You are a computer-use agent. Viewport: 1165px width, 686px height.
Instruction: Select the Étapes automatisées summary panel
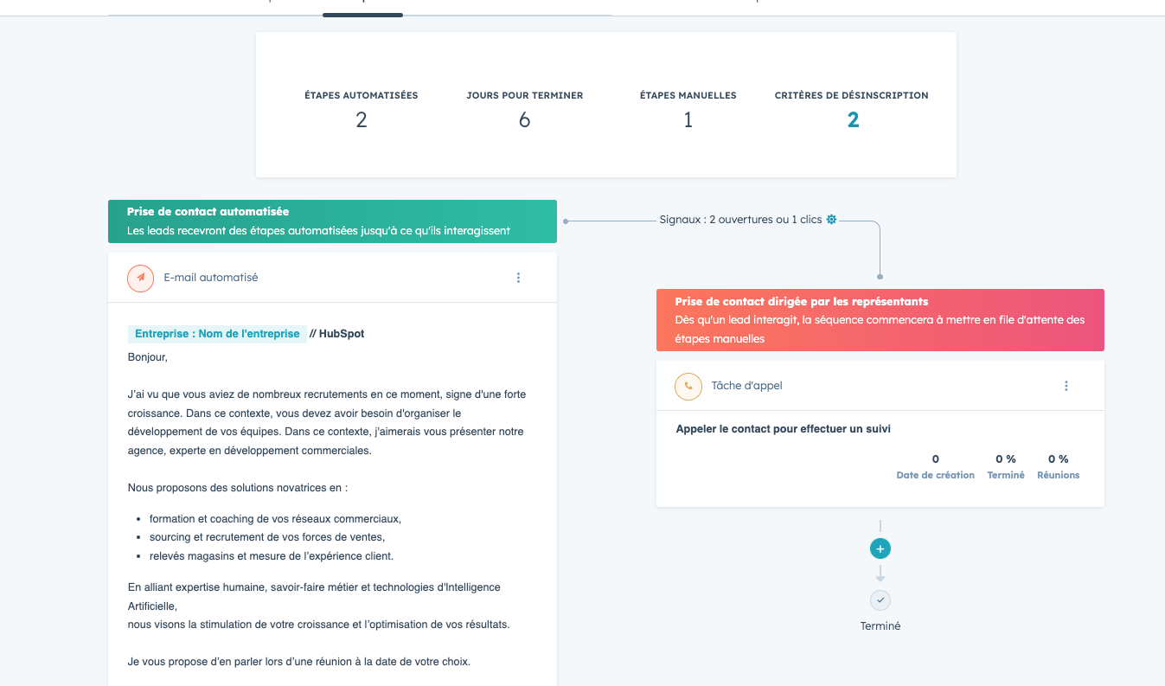tap(361, 108)
